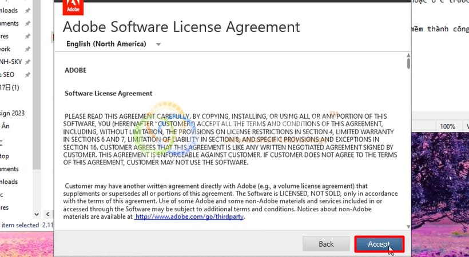
Task: Click the 'item selected' status text in Explorer
Action: [x=20, y=225]
